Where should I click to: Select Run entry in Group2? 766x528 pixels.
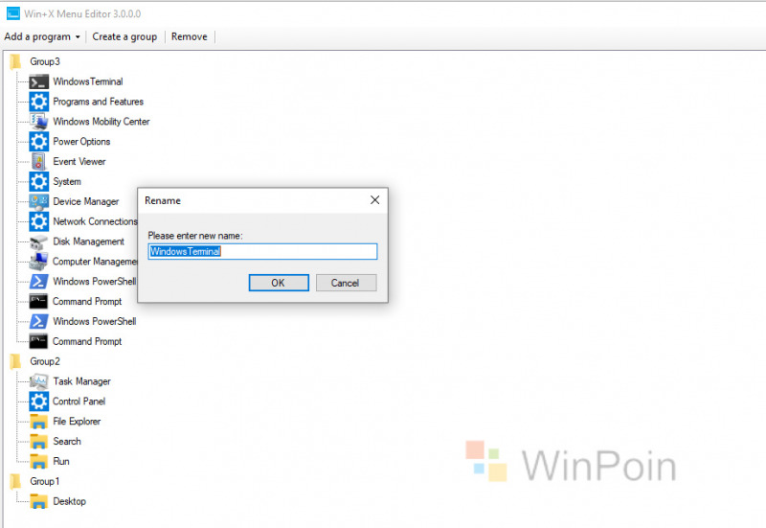coord(61,462)
